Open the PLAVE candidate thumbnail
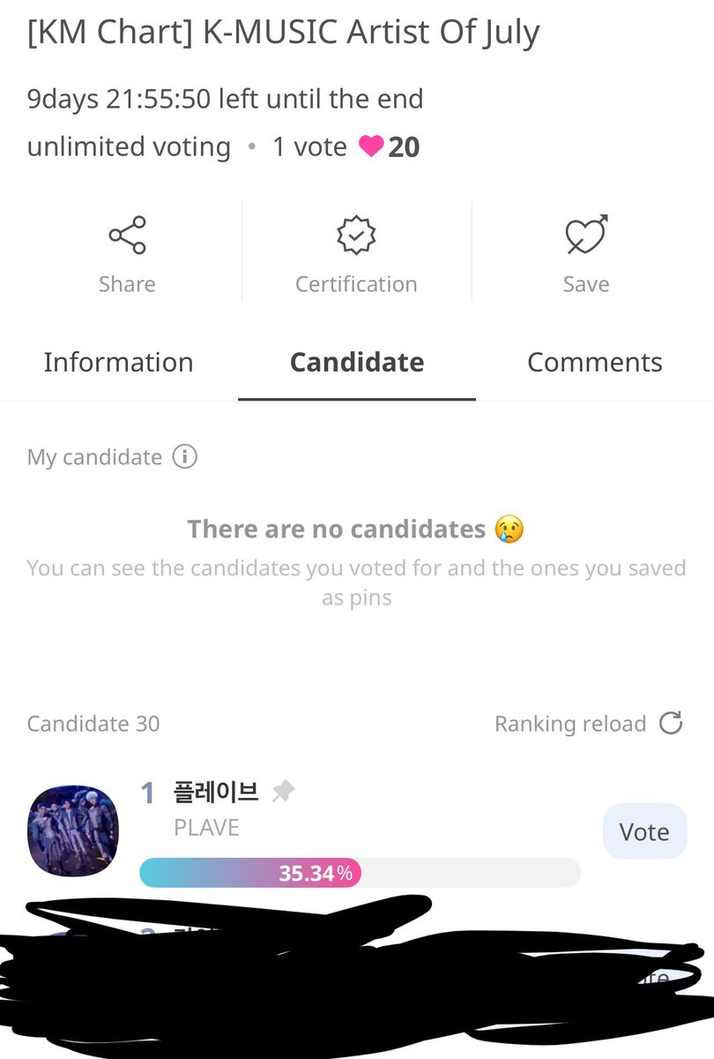This screenshot has width=714, height=1059. [73, 827]
